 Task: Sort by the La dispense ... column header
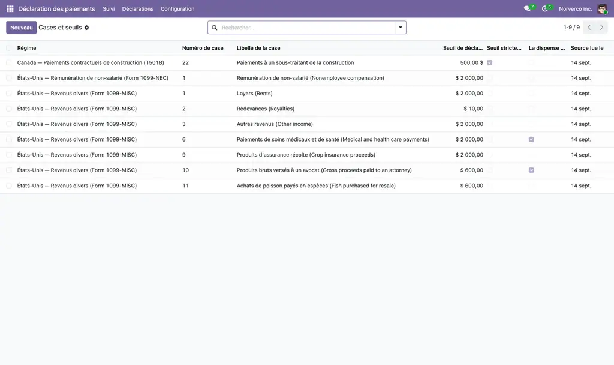(x=547, y=48)
